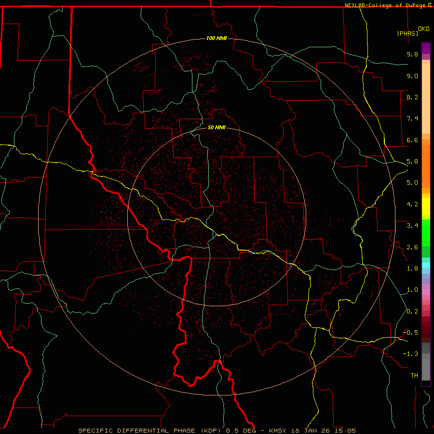The width and height of the screenshot is (434, 434).
Task: Click the 0.2 scale value
Action: [x=412, y=312]
